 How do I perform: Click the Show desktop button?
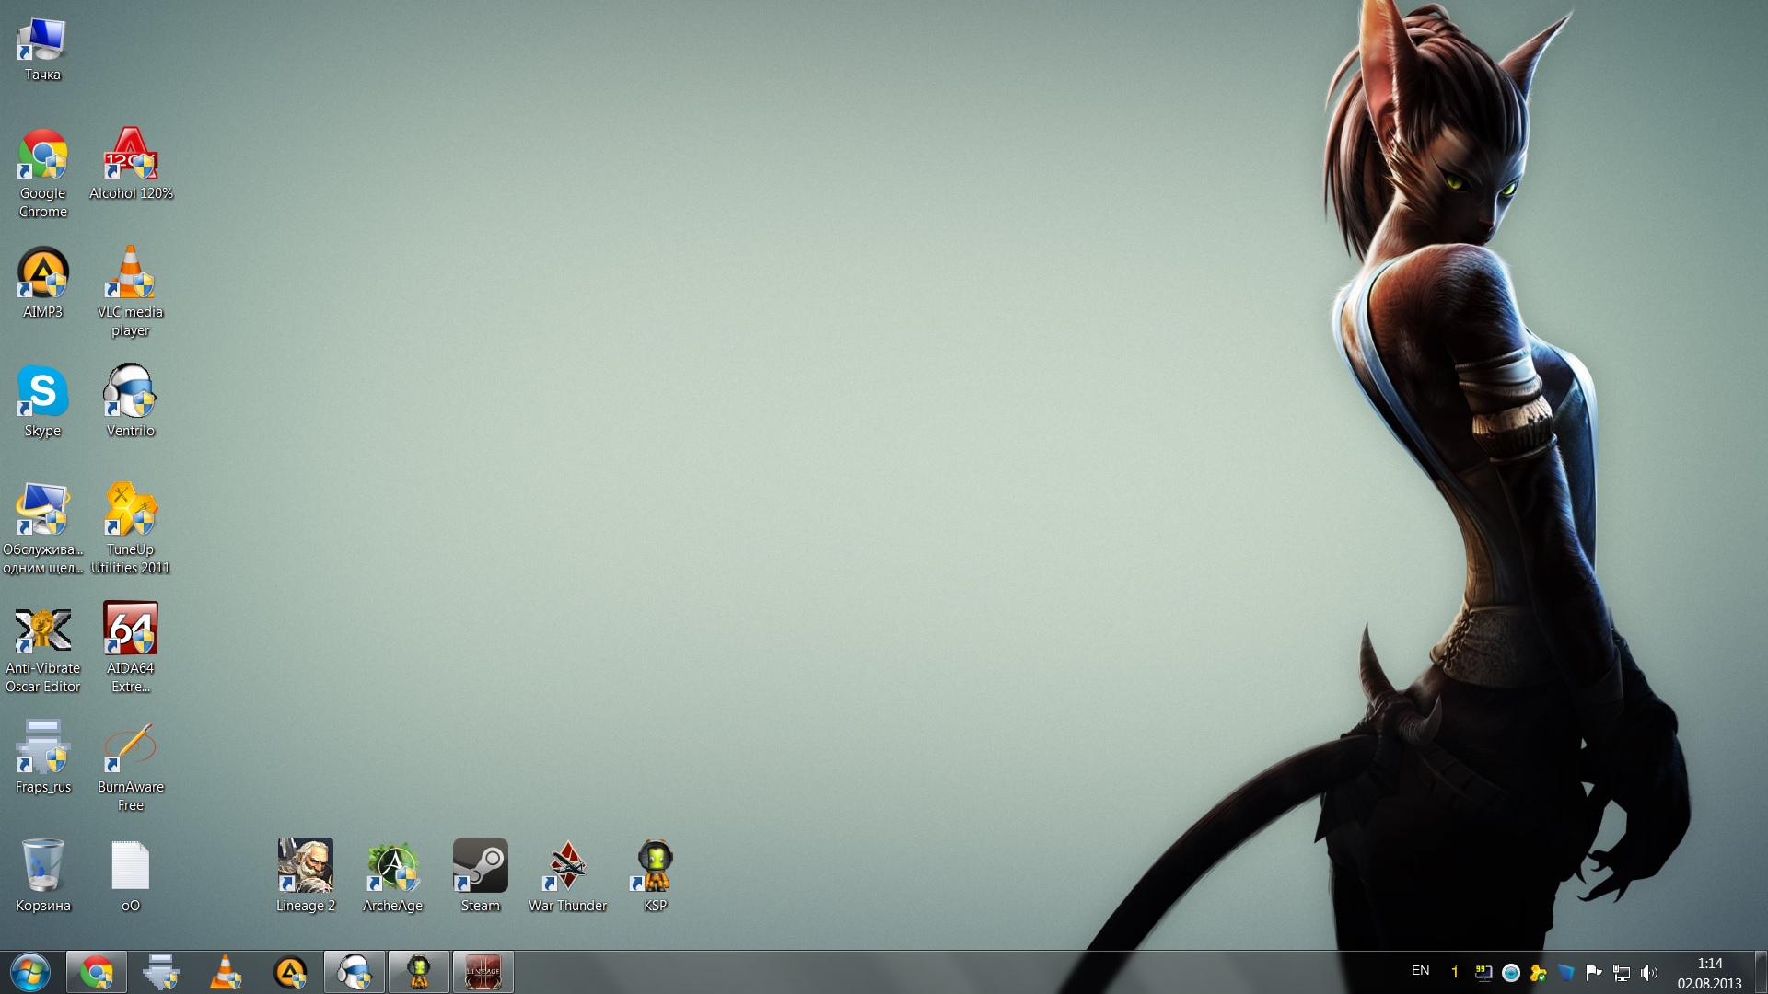pos(1761,973)
